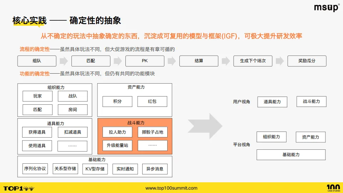Click the 平台视角 label
The width and height of the screenshot is (343, 193).
(242, 145)
